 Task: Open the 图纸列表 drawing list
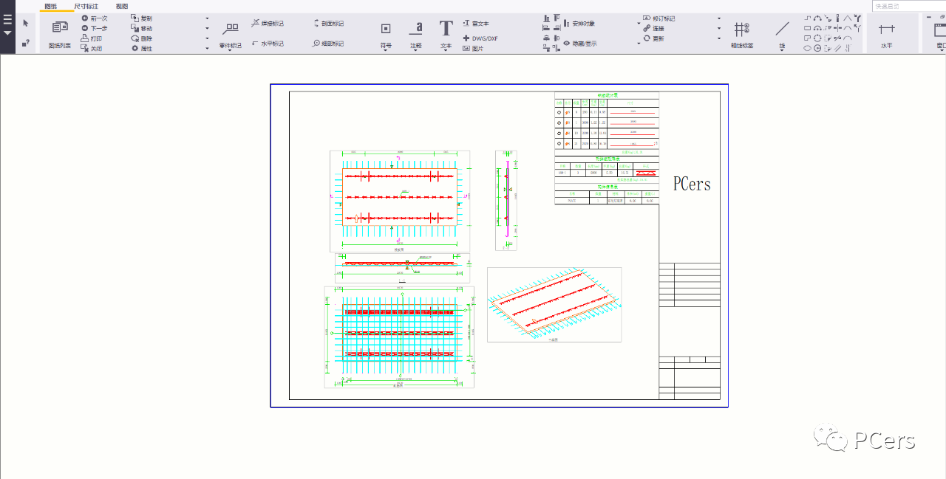click(x=60, y=32)
